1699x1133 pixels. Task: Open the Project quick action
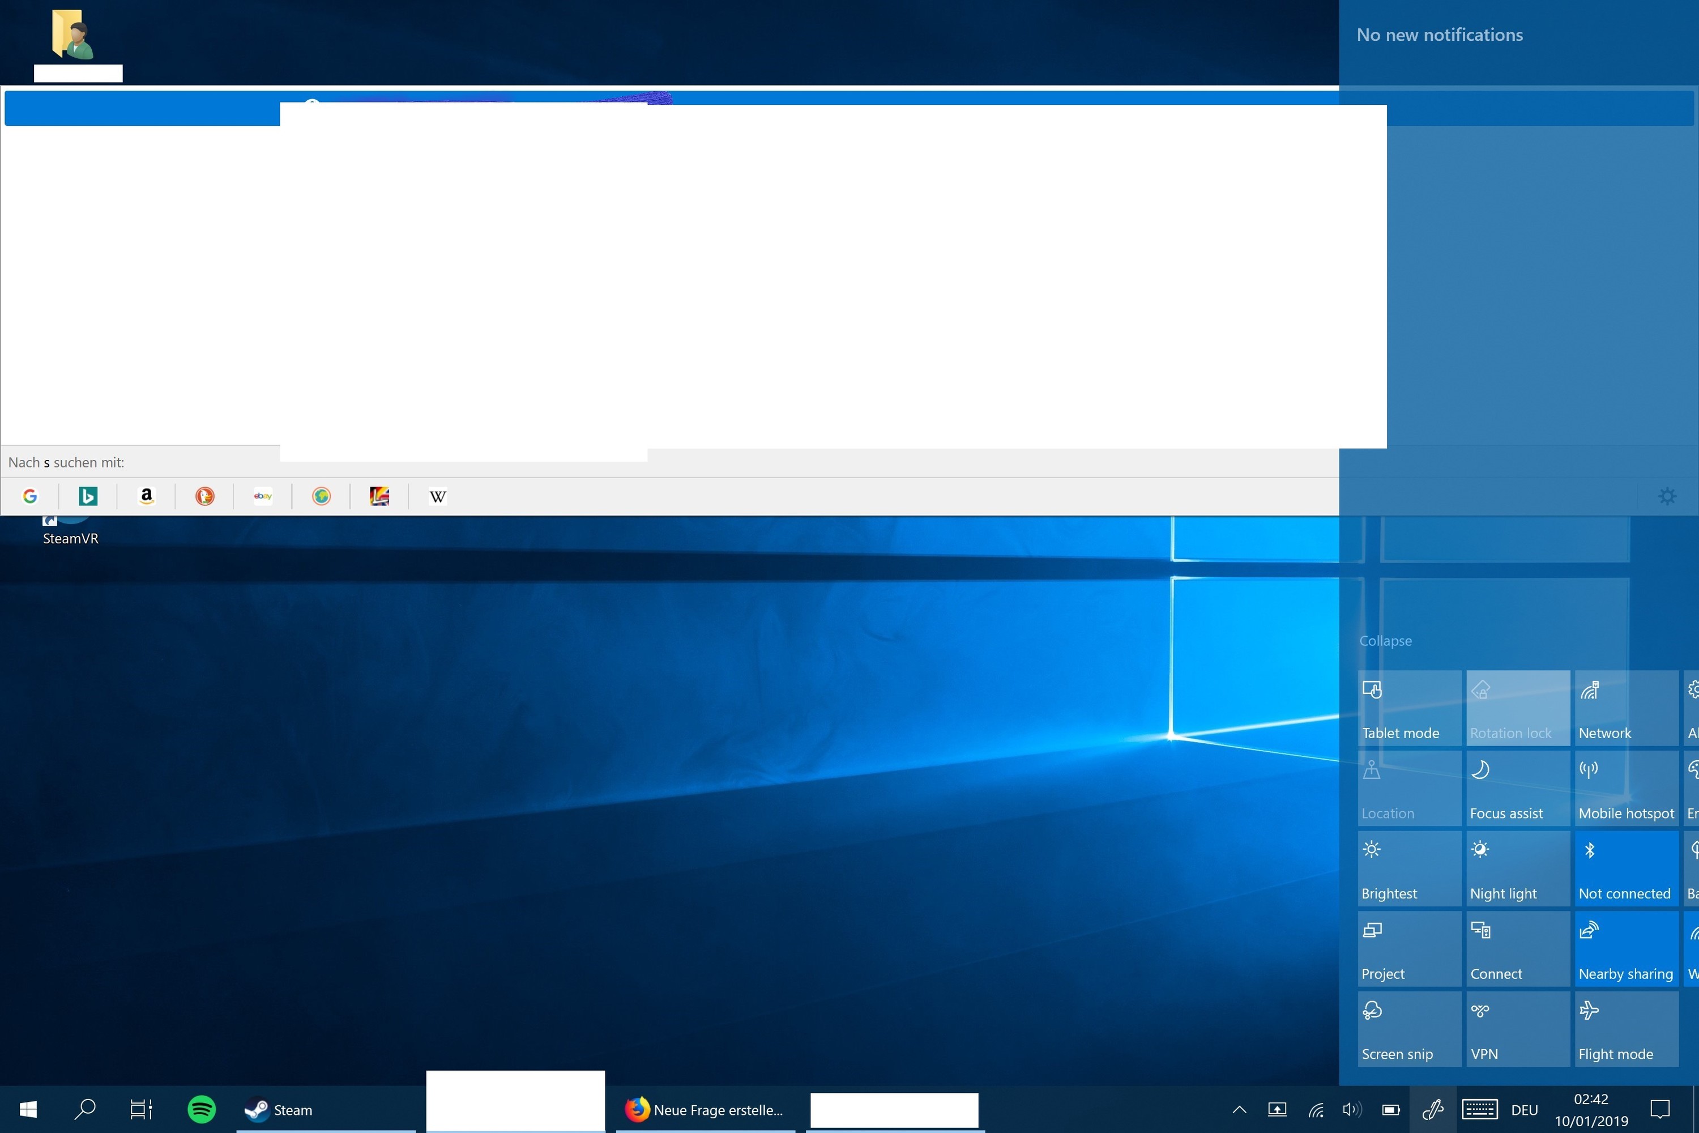[x=1408, y=949]
